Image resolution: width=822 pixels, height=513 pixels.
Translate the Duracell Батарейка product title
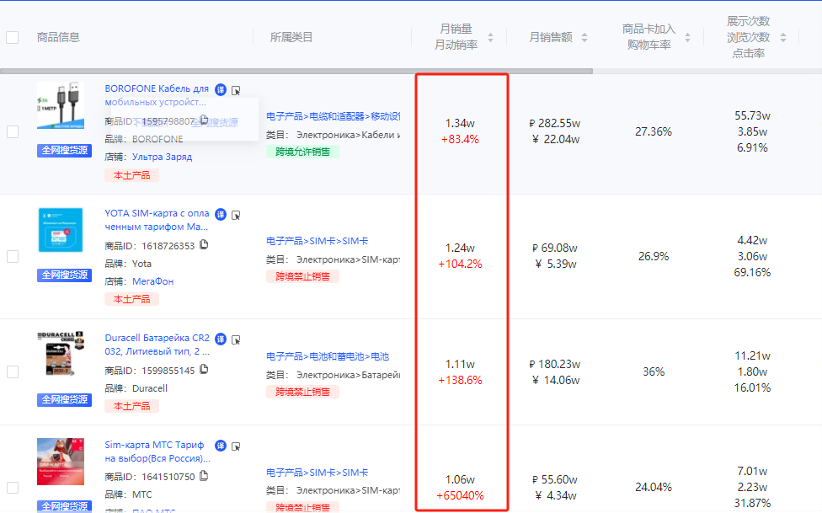(x=221, y=339)
